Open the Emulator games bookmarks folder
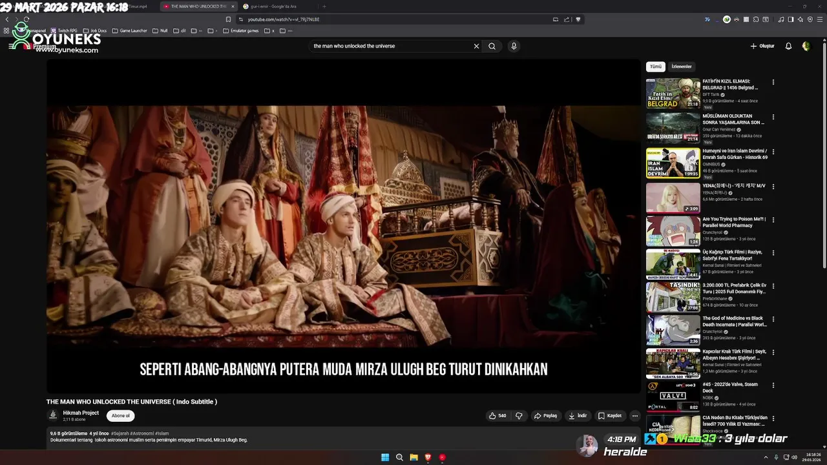The height and width of the screenshot is (465, 827). (x=240, y=30)
